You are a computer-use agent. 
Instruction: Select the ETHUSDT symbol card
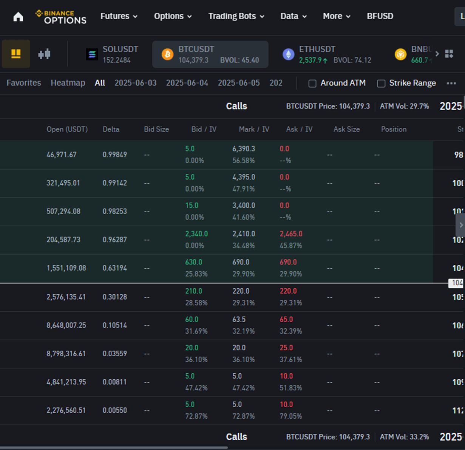point(327,54)
